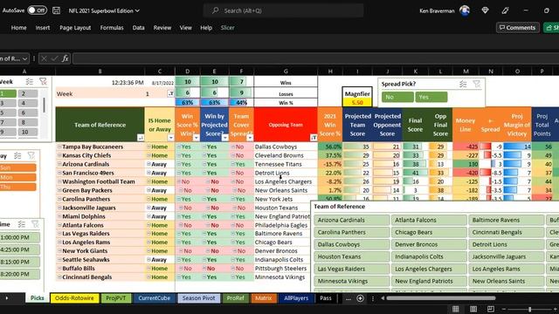
Task: Select Chicago Bears in Team slicer
Action: 429,232
